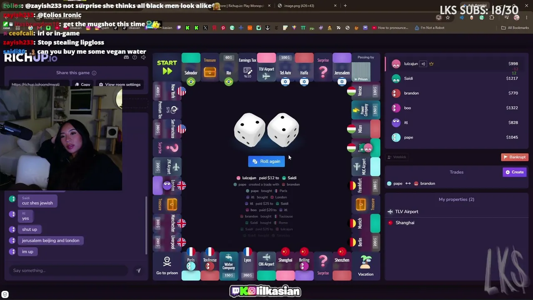Open a new browser tab
The height and width of the screenshot is (300, 533).
[345, 6]
